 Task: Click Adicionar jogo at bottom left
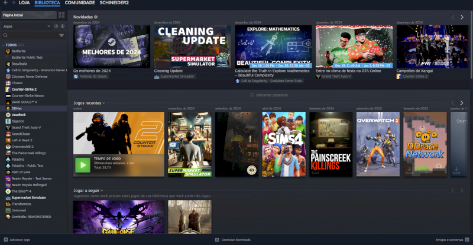point(17,240)
